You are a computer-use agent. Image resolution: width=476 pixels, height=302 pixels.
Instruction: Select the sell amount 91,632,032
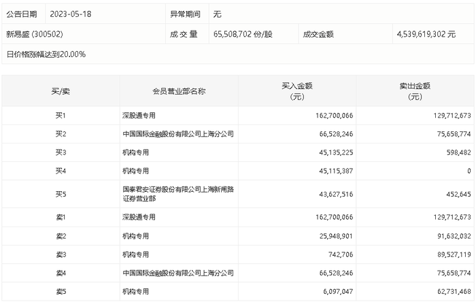454,236
